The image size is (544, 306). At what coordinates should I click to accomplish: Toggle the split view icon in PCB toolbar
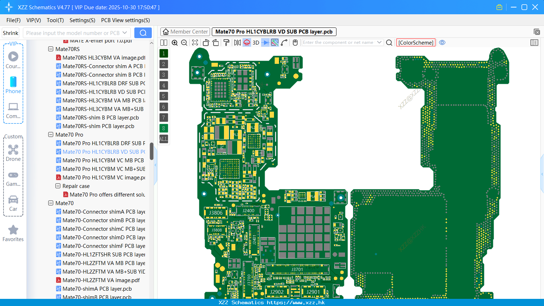164,42
